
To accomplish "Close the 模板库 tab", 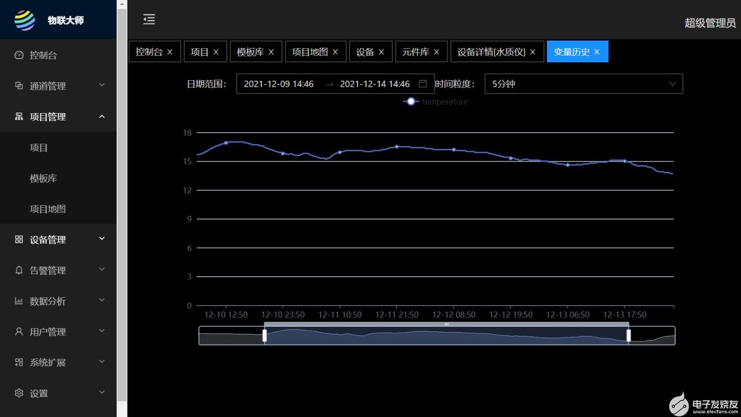I will 271,52.
